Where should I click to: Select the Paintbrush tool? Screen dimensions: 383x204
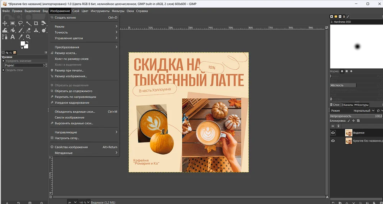pos(21,30)
